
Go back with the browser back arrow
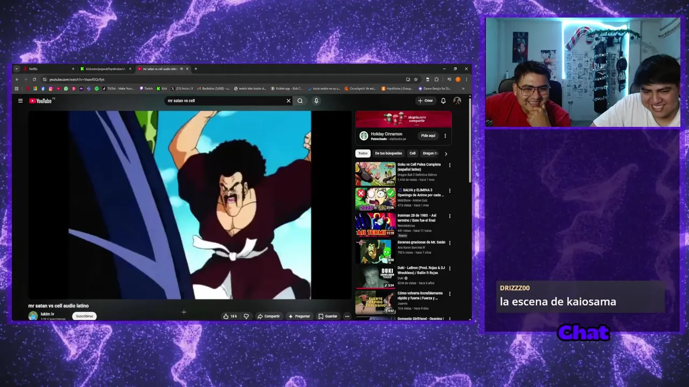click(x=17, y=80)
